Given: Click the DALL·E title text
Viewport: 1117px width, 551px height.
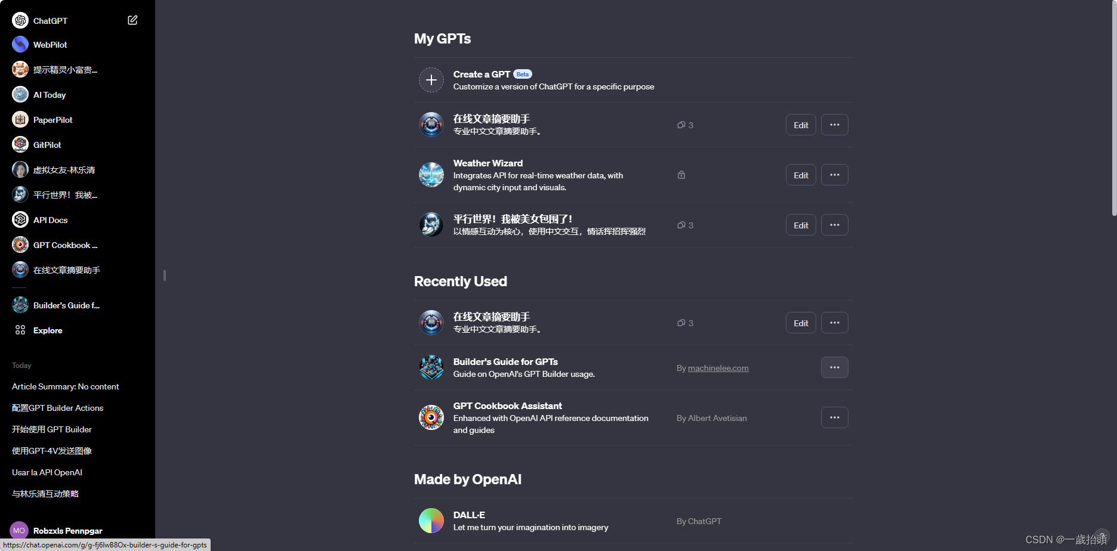Looking at the screenshot, I should click(x=469, y=515).
